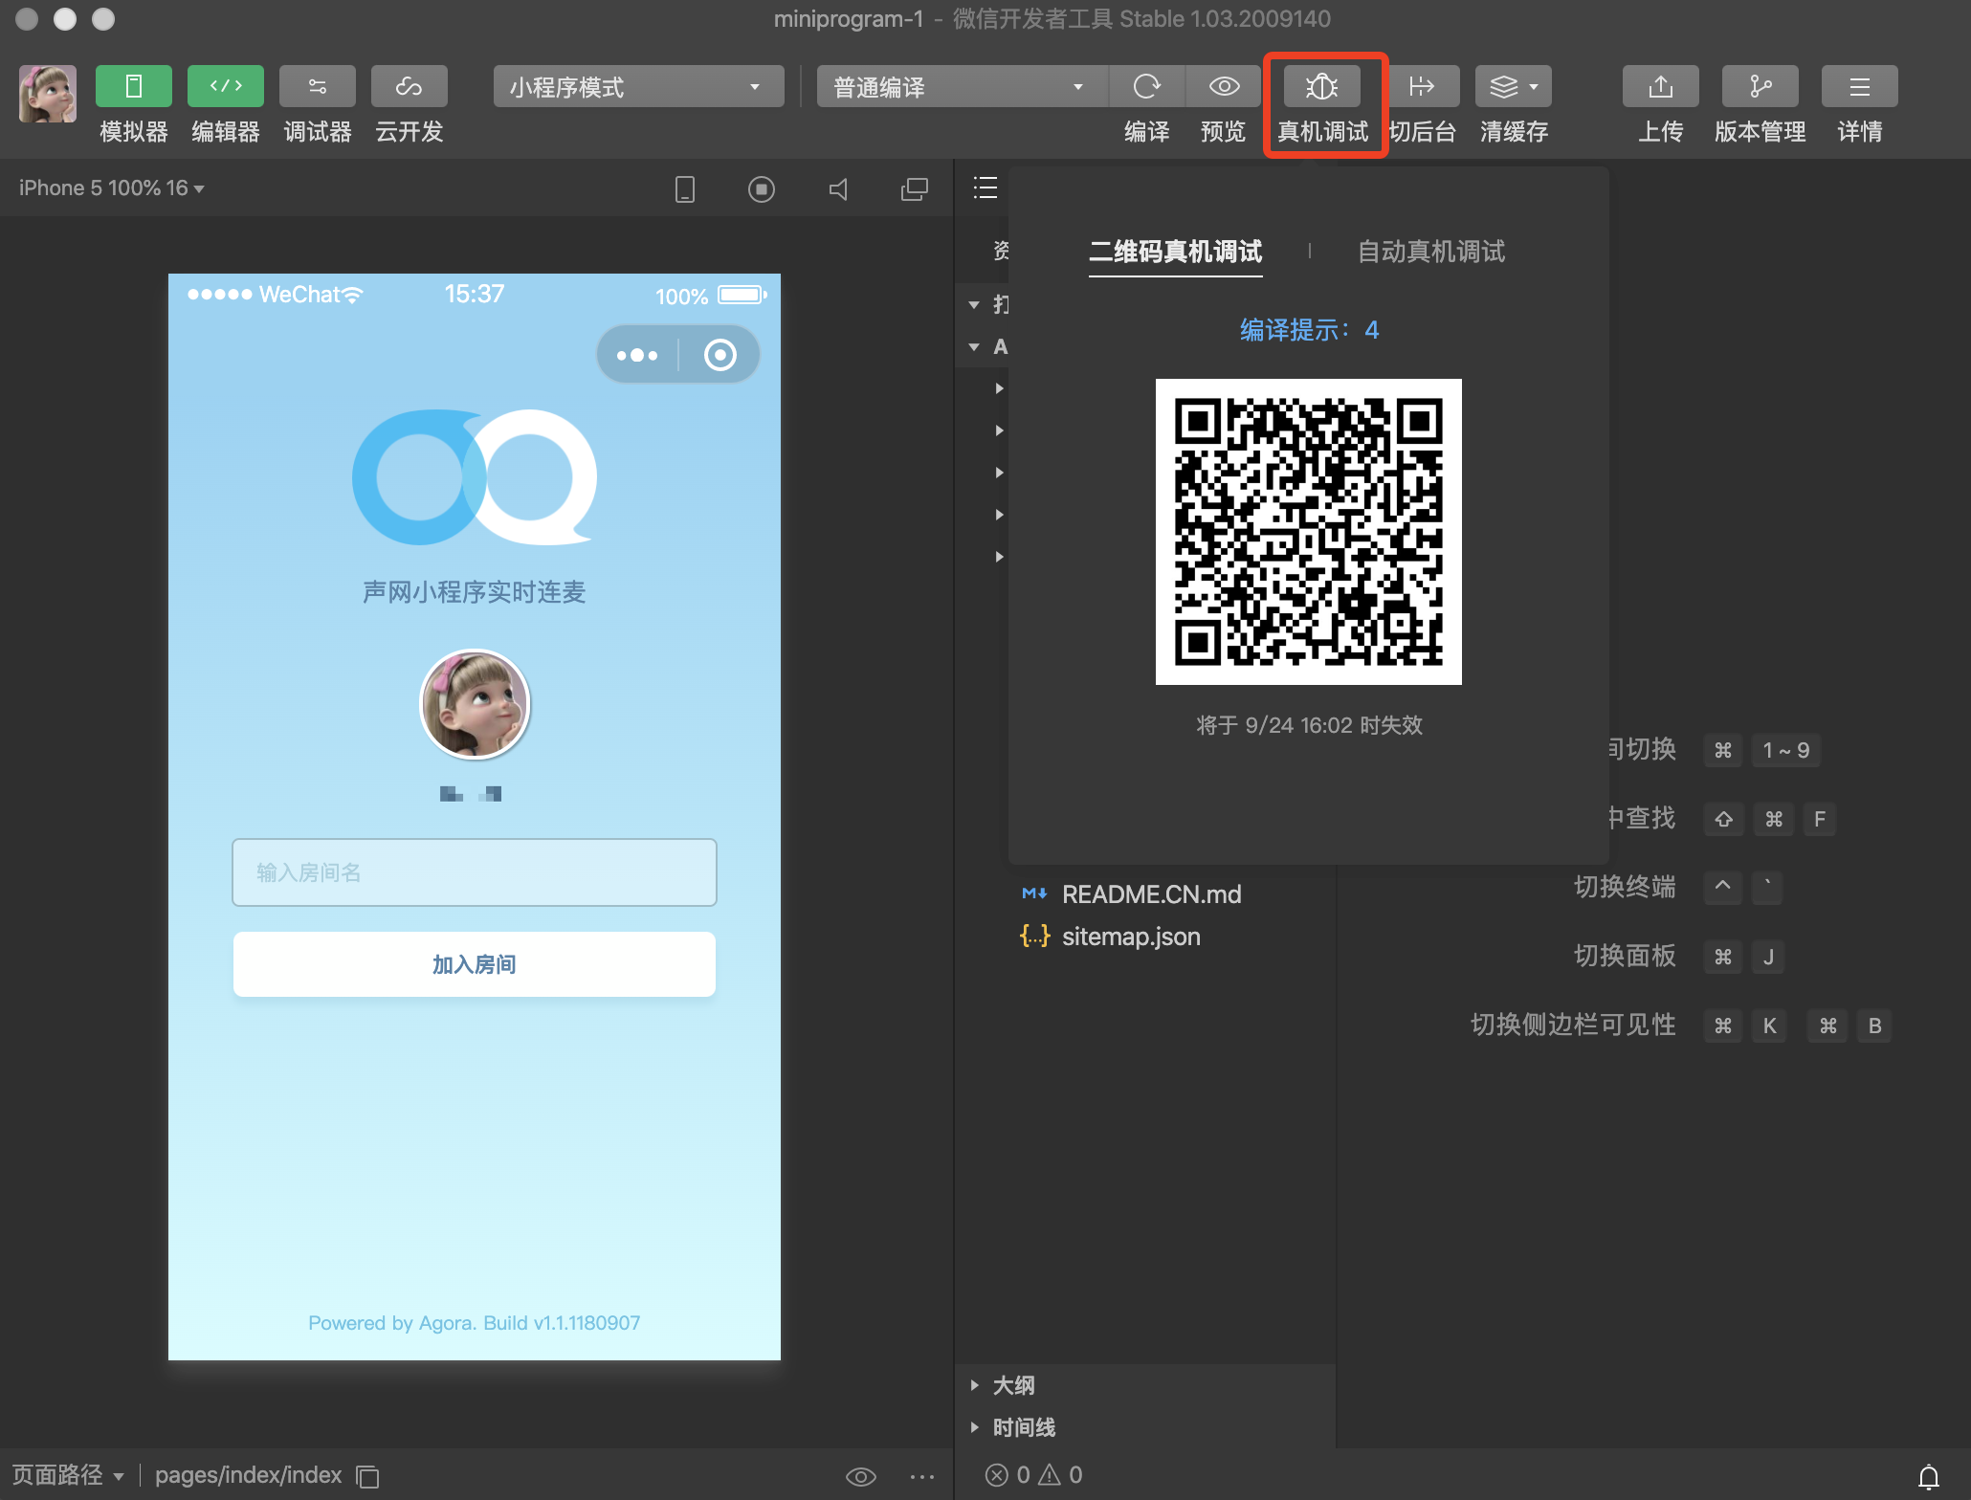Click the switch to background (切后台) icon
1971x1500 pixels.
click(x=1422, y=87)
